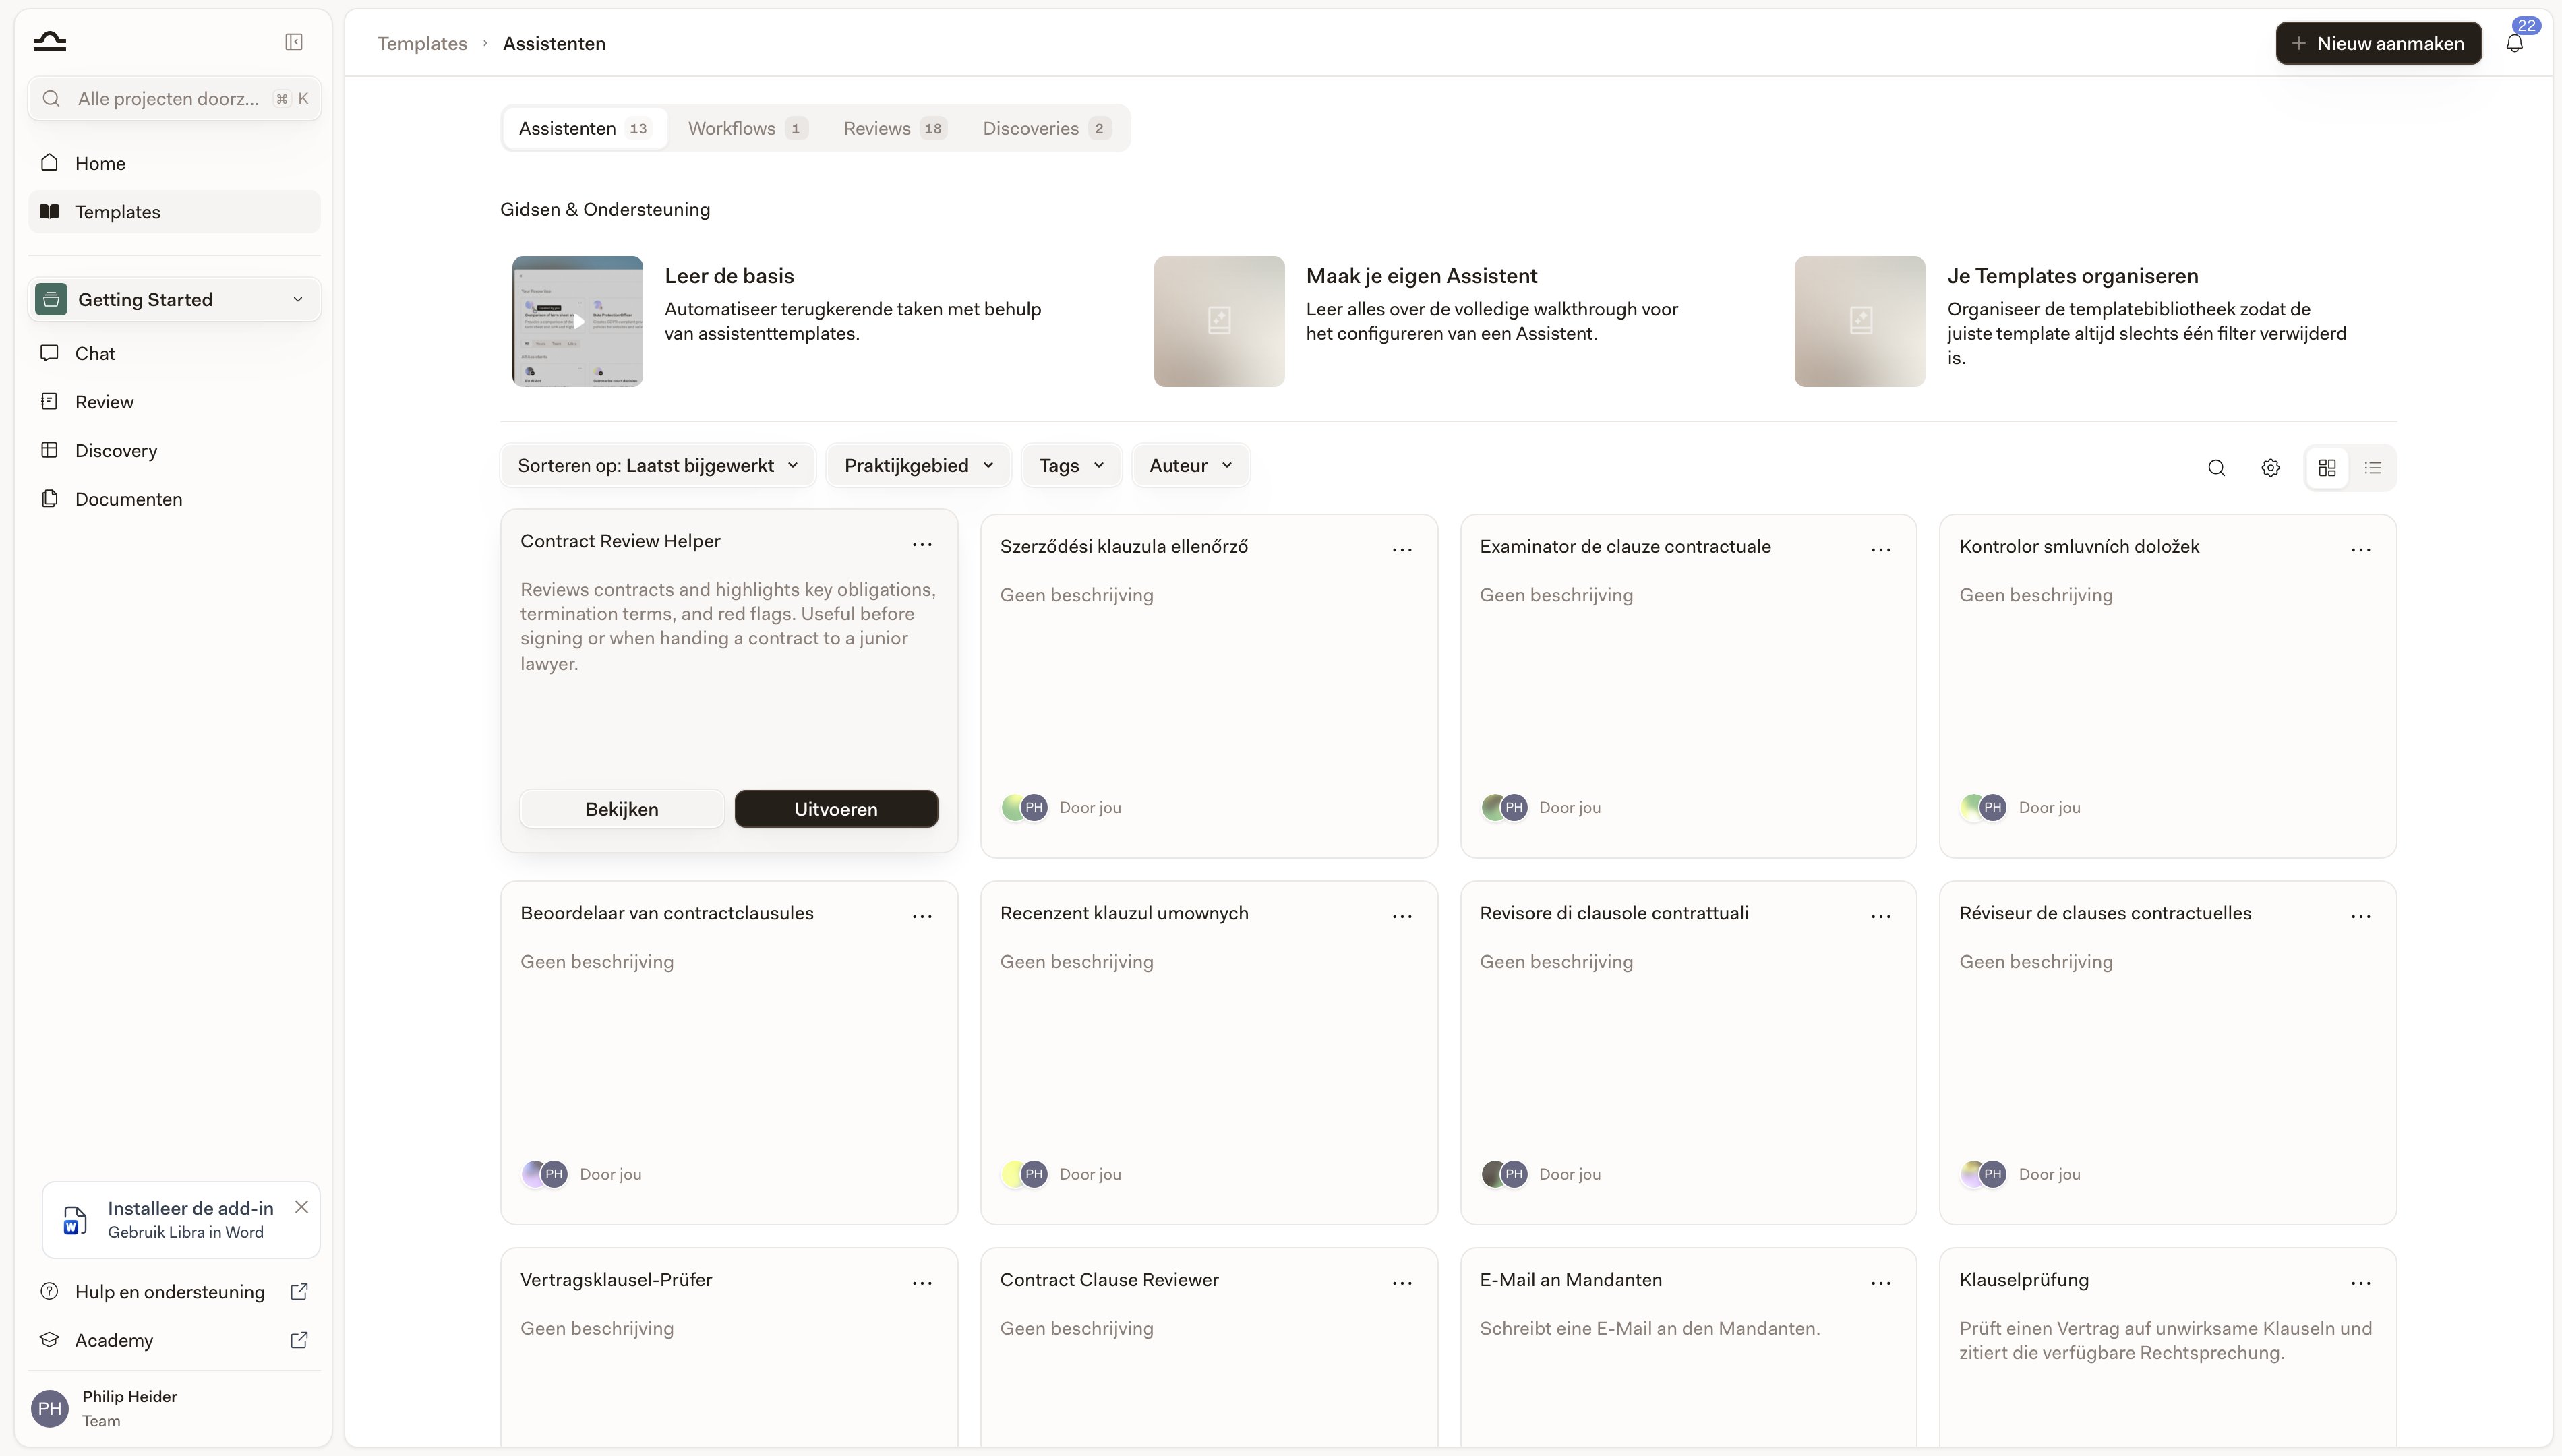Open more options for Revisore di clausole contrattuali

(x=1881, y=916)
